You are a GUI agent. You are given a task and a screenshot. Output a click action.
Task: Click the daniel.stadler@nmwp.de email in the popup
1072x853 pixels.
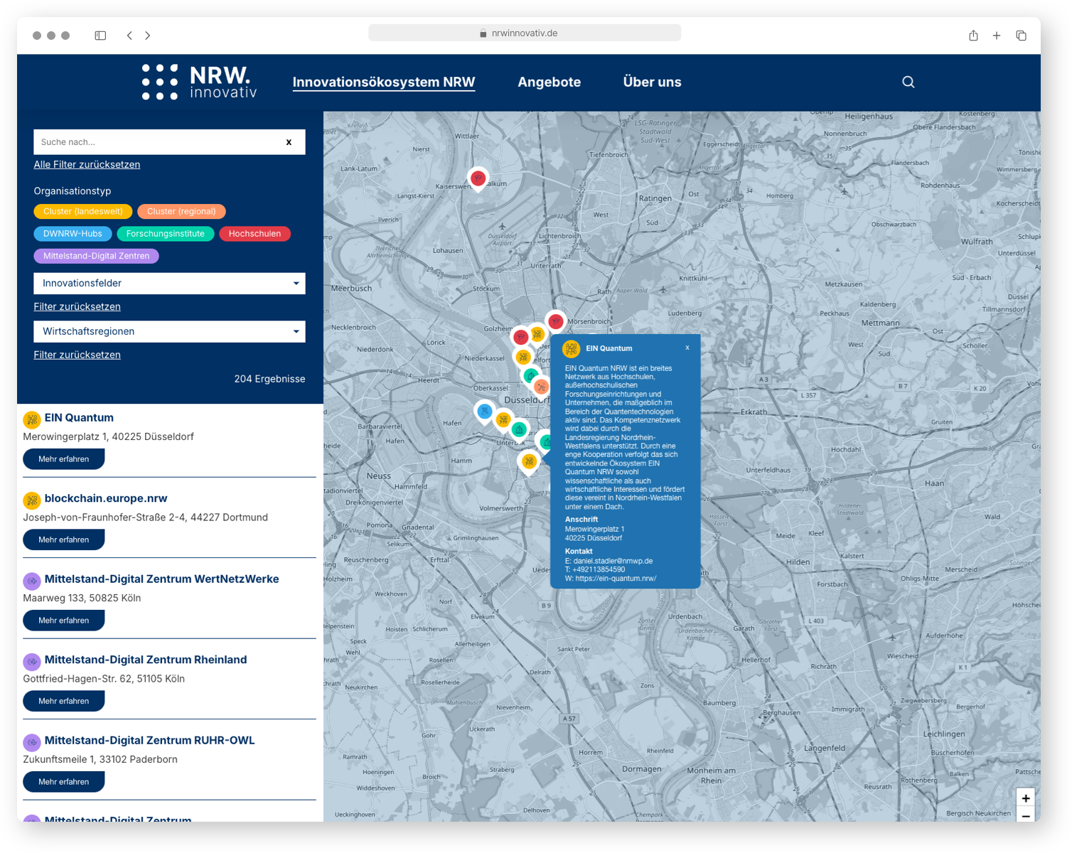click(613, 561)
